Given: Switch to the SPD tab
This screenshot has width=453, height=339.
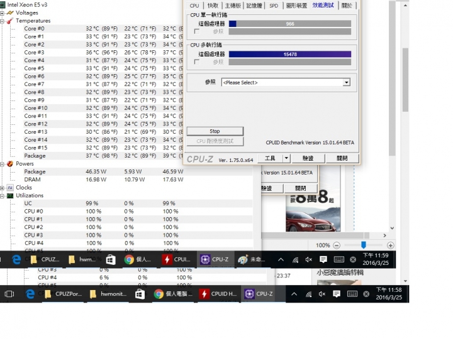Looking at the screenshot, I should pyautogui.click(x=274, y=6).
